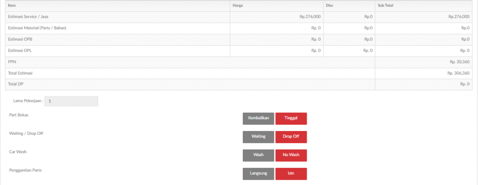Select the No Wash button
478x185 pixels.
click(291, 155)
